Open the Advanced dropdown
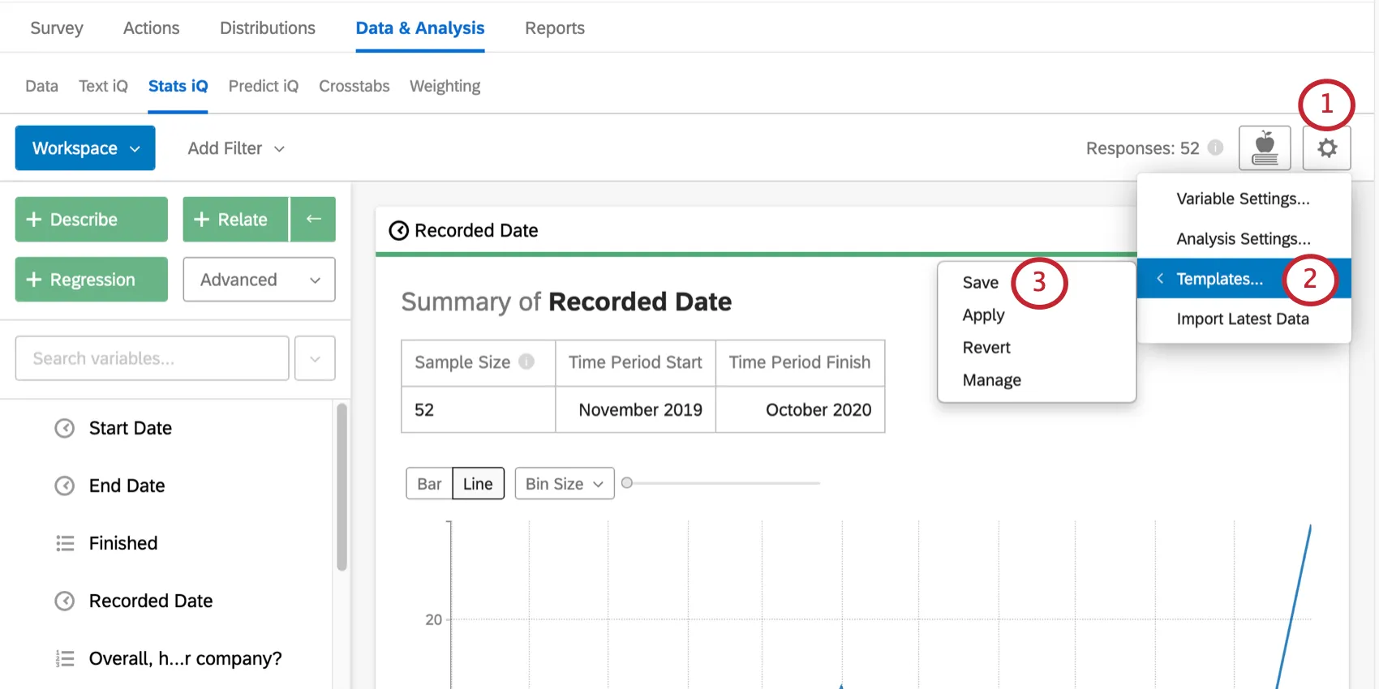The width and height of the screenshot is (1379, 689). [x=259, y=280]
